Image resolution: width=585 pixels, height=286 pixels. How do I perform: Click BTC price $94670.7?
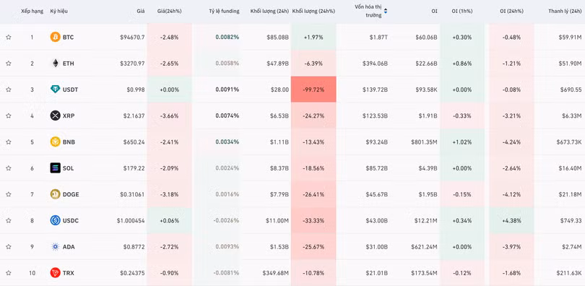132,38
